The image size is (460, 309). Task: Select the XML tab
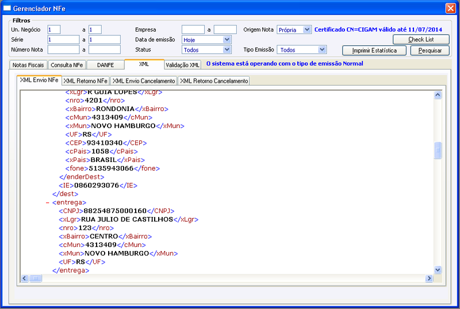click(144, 64)
